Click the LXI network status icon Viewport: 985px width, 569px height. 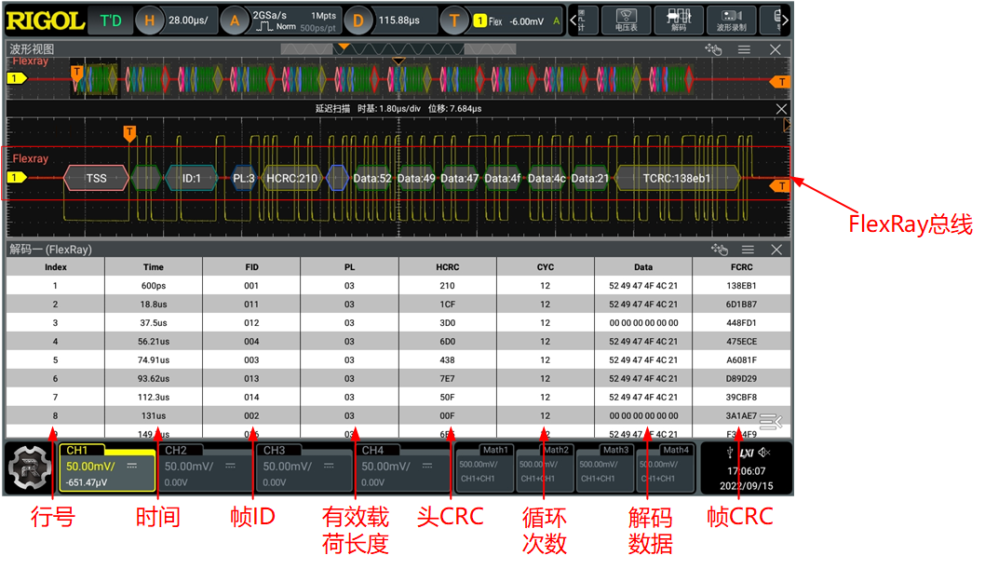pyautogui.click(x=747, y=453)
